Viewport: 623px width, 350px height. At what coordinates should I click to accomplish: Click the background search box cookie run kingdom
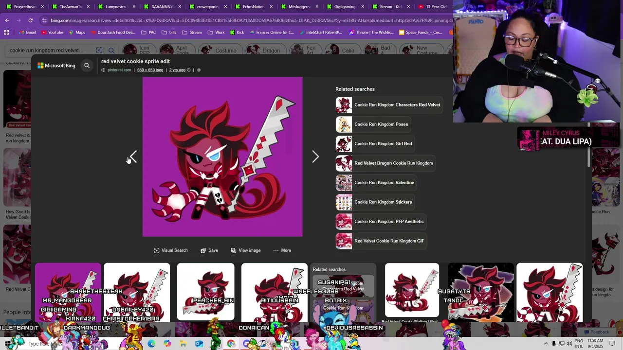coord(49,50)
